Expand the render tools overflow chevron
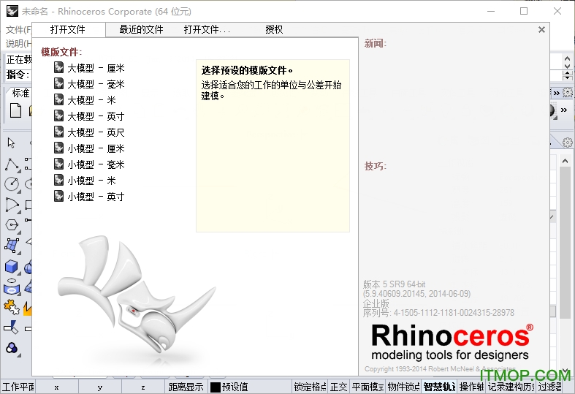Viewport: 575px width, 394px height. point(564,111)
